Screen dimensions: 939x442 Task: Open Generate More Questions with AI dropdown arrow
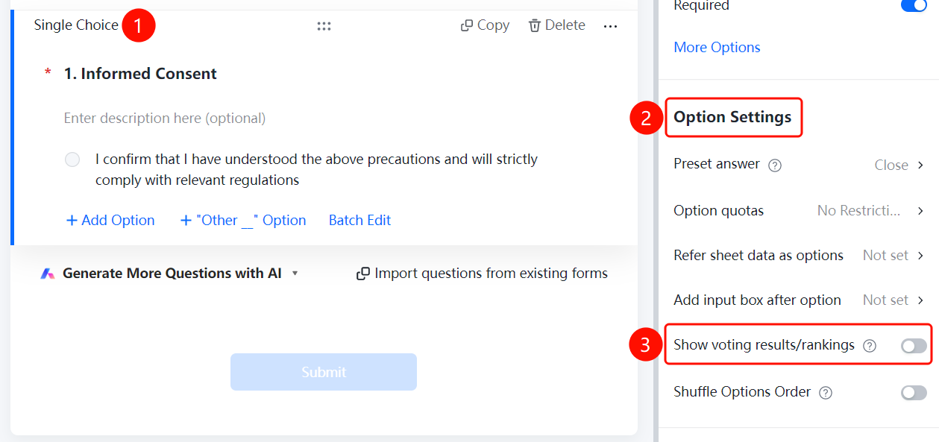(295, 274)
